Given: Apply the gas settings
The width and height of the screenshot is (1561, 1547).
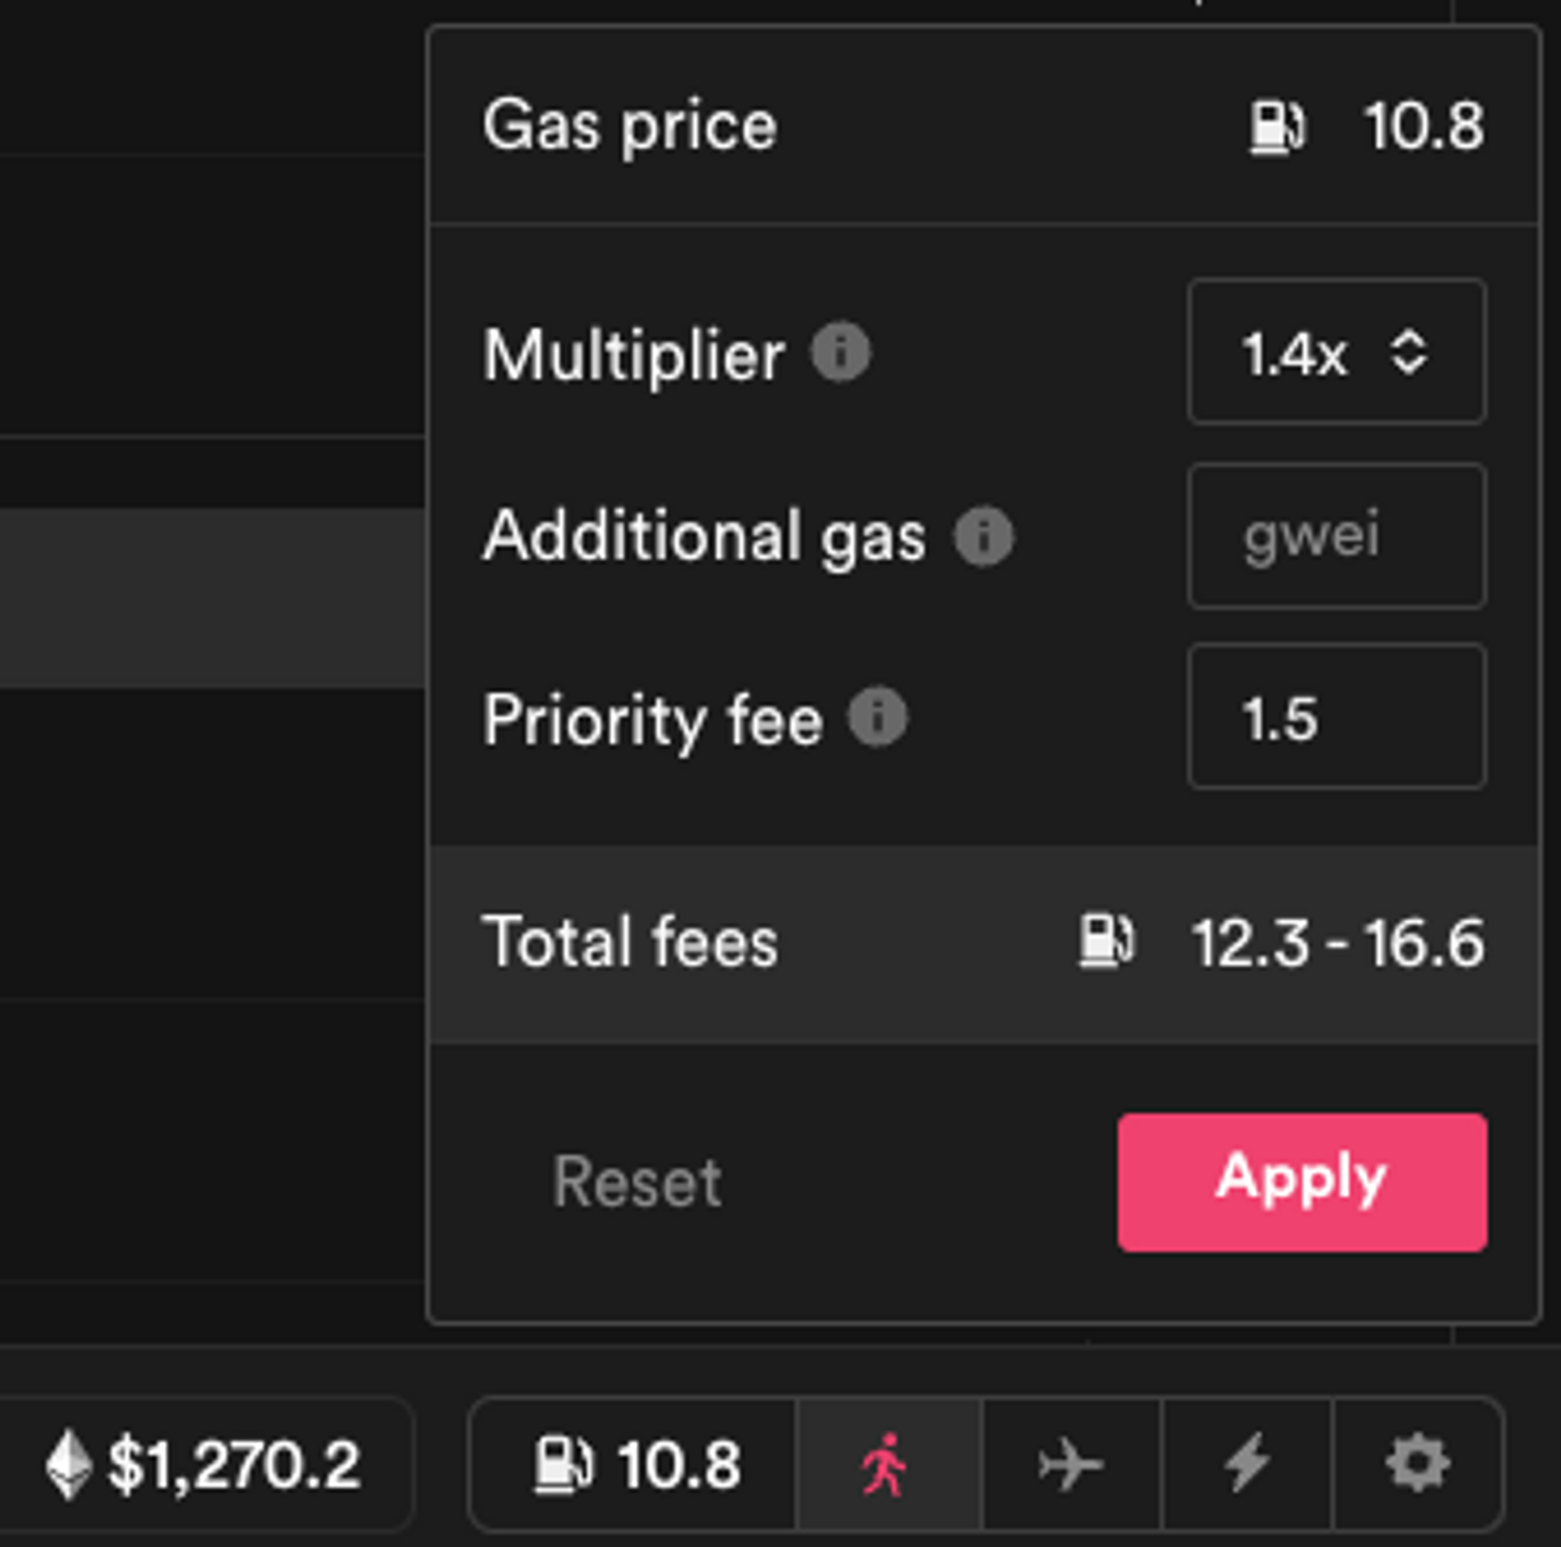Looking at the screenshot, I should [x=1302, y=1182].
